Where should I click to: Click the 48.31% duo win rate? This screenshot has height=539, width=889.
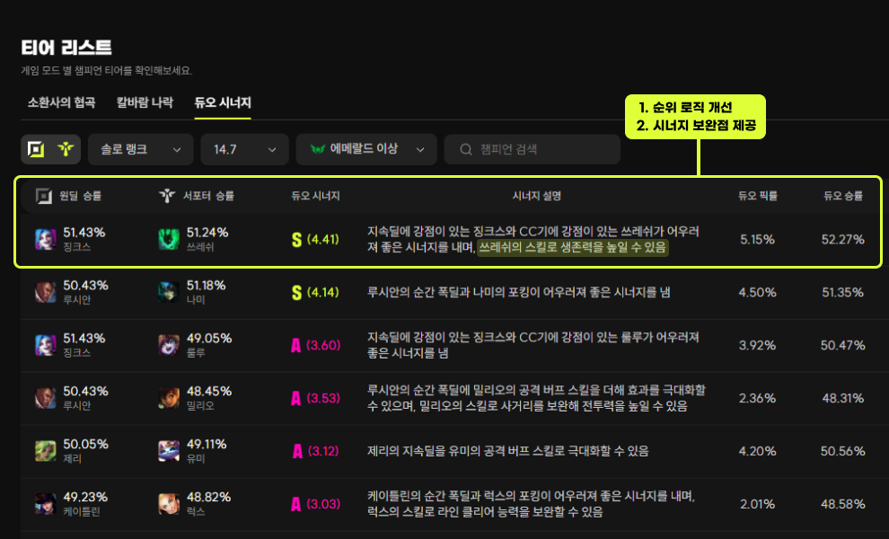pos(843,398)
